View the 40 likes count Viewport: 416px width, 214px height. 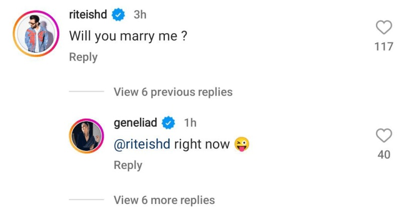click(383, 154)
